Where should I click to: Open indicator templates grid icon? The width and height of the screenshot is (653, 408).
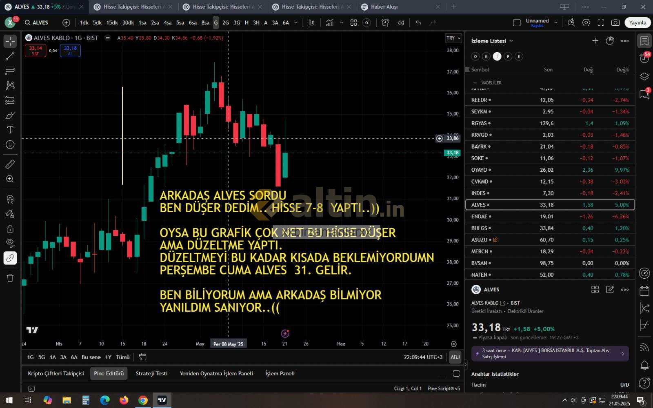353,23
